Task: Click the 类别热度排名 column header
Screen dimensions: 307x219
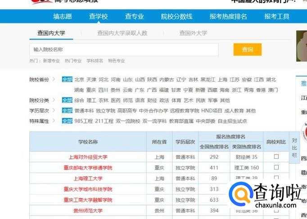Action: coord(247,146)
